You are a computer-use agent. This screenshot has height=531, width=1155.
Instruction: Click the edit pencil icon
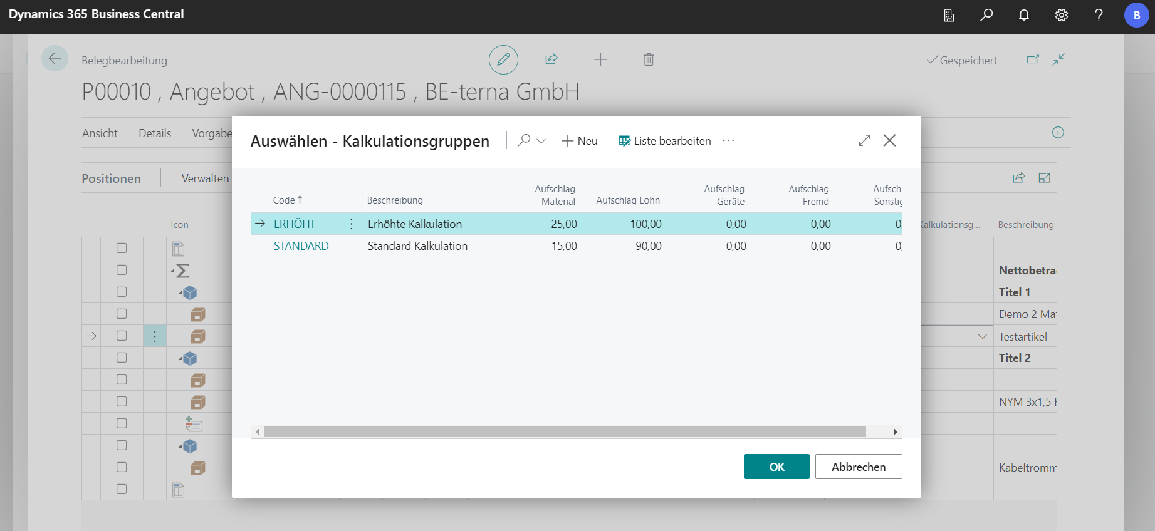tap(503, 60)
